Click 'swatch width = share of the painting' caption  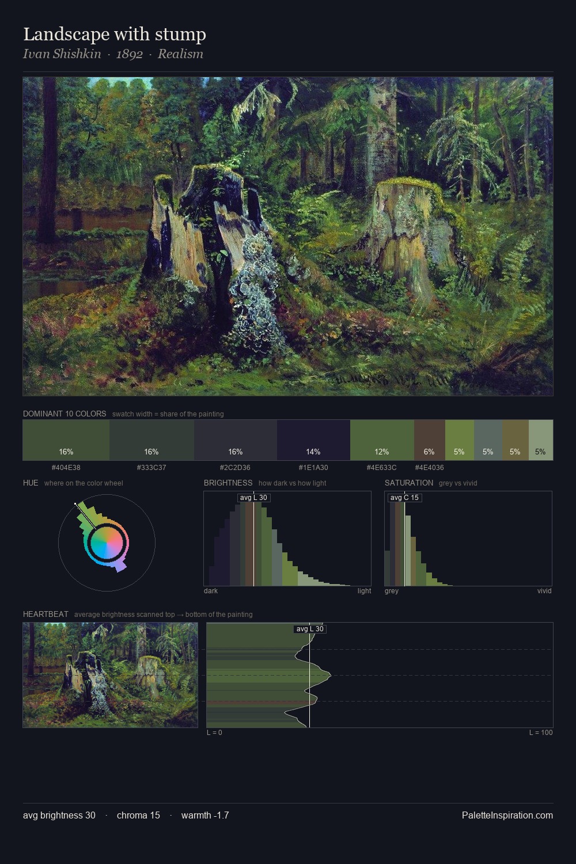(168, 414)
